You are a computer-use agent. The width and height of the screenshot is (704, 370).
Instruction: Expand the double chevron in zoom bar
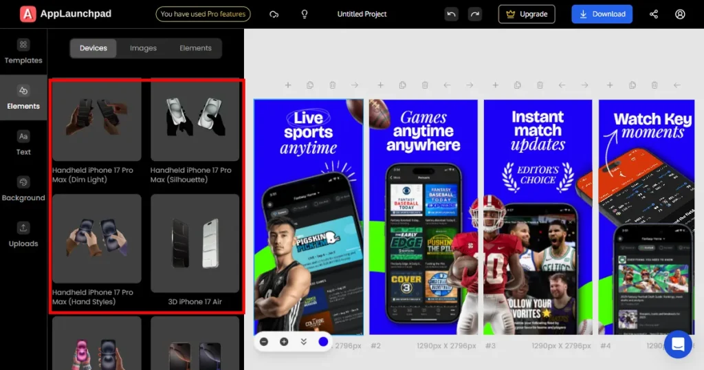point(303,341)
